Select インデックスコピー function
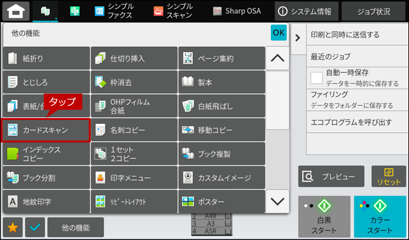Viewport: 409px width, 240px height. pos(47,154)
